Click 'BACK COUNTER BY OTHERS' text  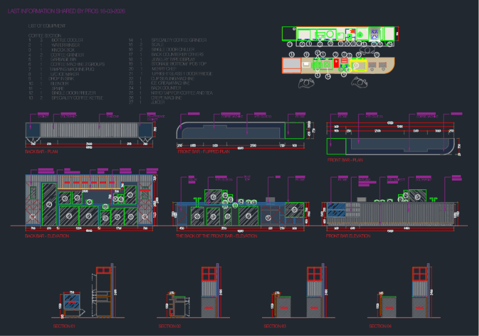tap(177, 54)
